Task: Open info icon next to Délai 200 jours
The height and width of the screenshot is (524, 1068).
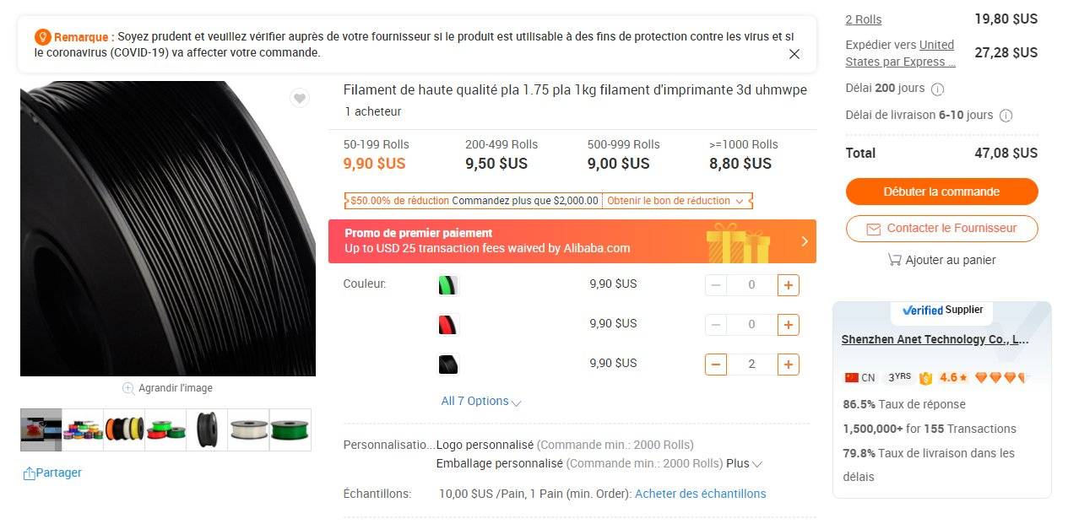Action: (937, 89)
